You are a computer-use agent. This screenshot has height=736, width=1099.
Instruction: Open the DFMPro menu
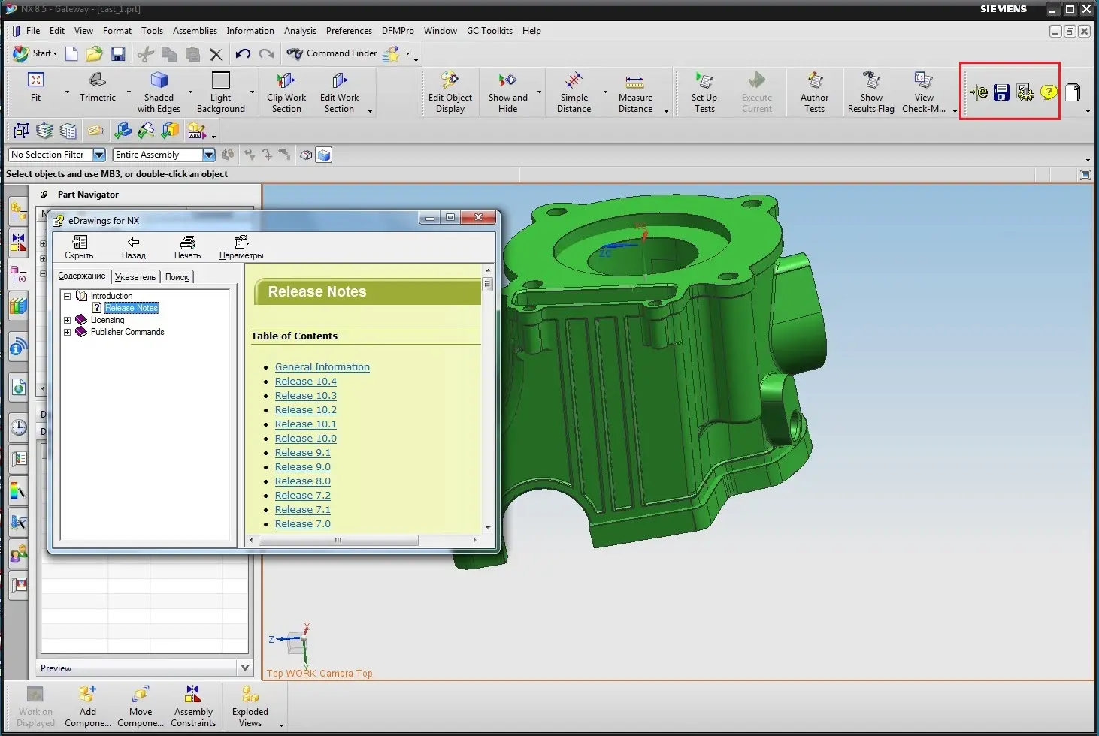coord(398,31)
